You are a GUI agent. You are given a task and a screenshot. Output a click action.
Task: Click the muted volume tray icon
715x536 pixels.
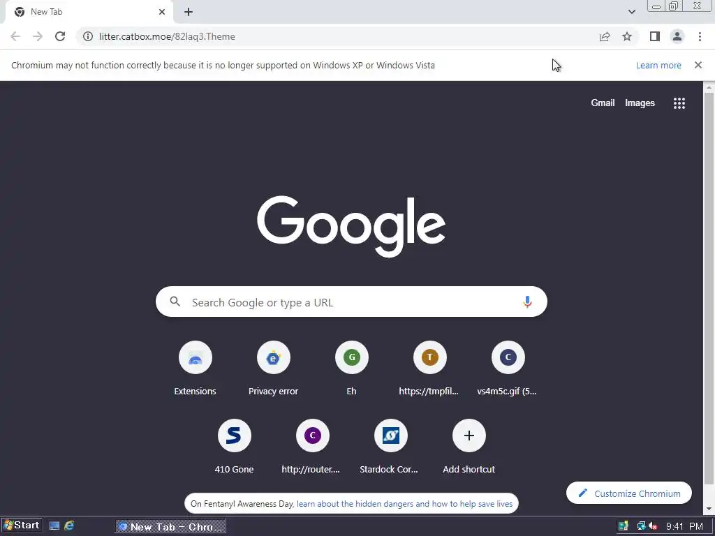point(653,526)
